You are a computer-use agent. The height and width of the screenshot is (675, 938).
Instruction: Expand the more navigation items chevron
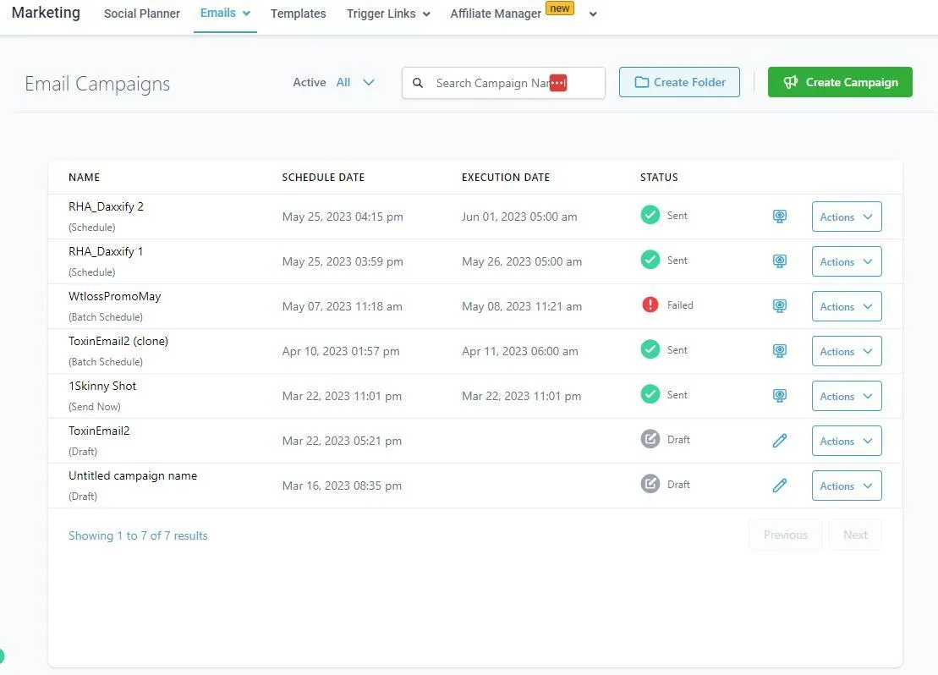(x=593, y=14)
